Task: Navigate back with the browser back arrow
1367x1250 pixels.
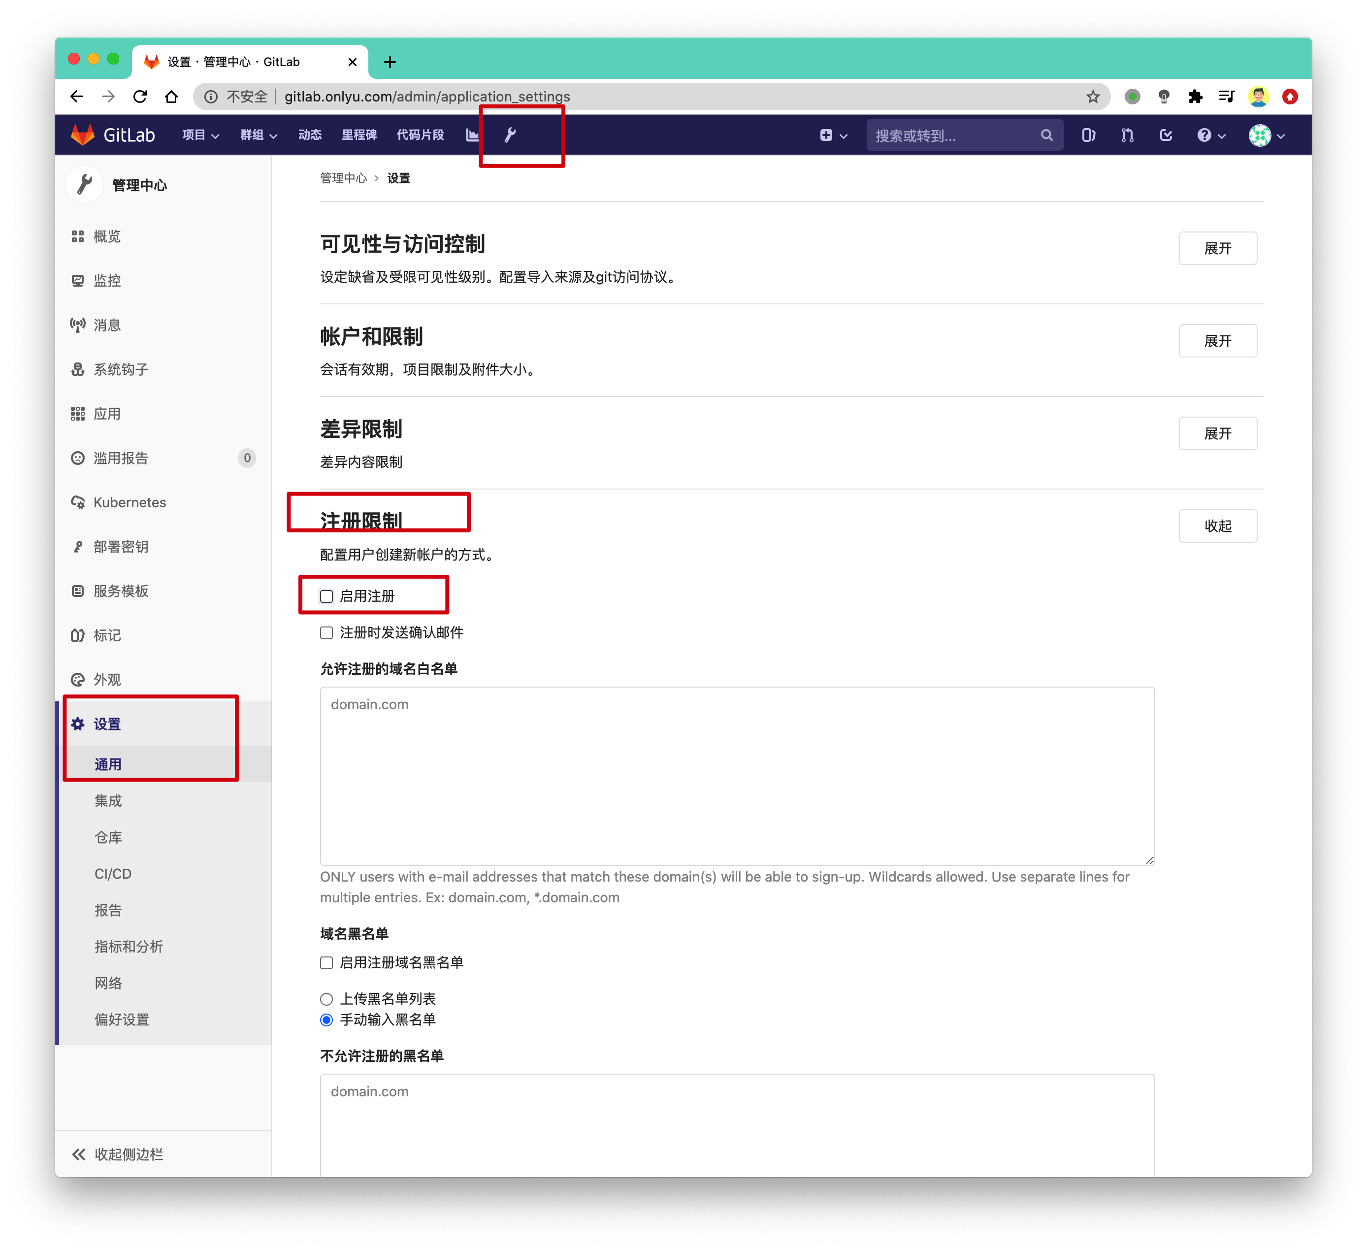Action: coord(77,97)
